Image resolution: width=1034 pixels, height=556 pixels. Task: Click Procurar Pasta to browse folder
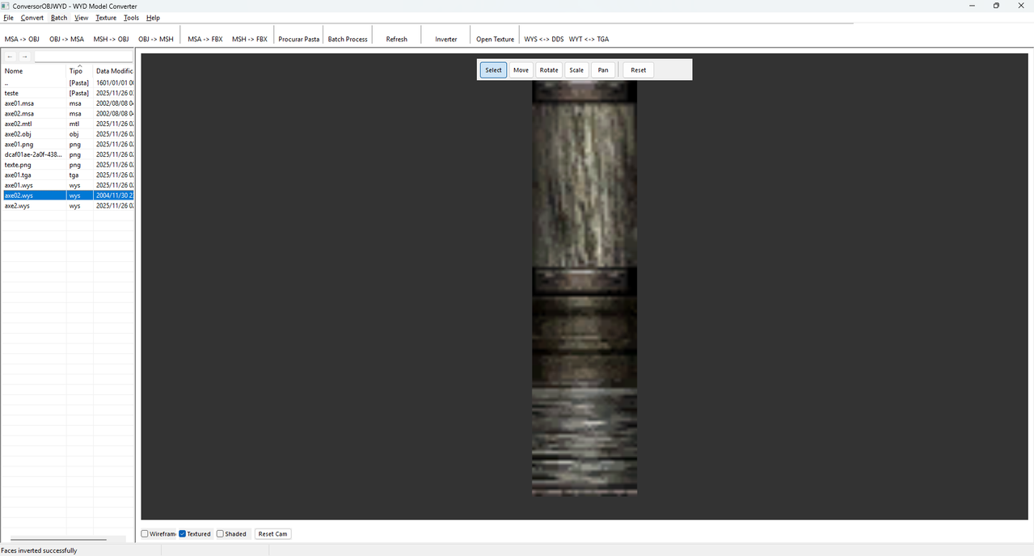(299, 39)
